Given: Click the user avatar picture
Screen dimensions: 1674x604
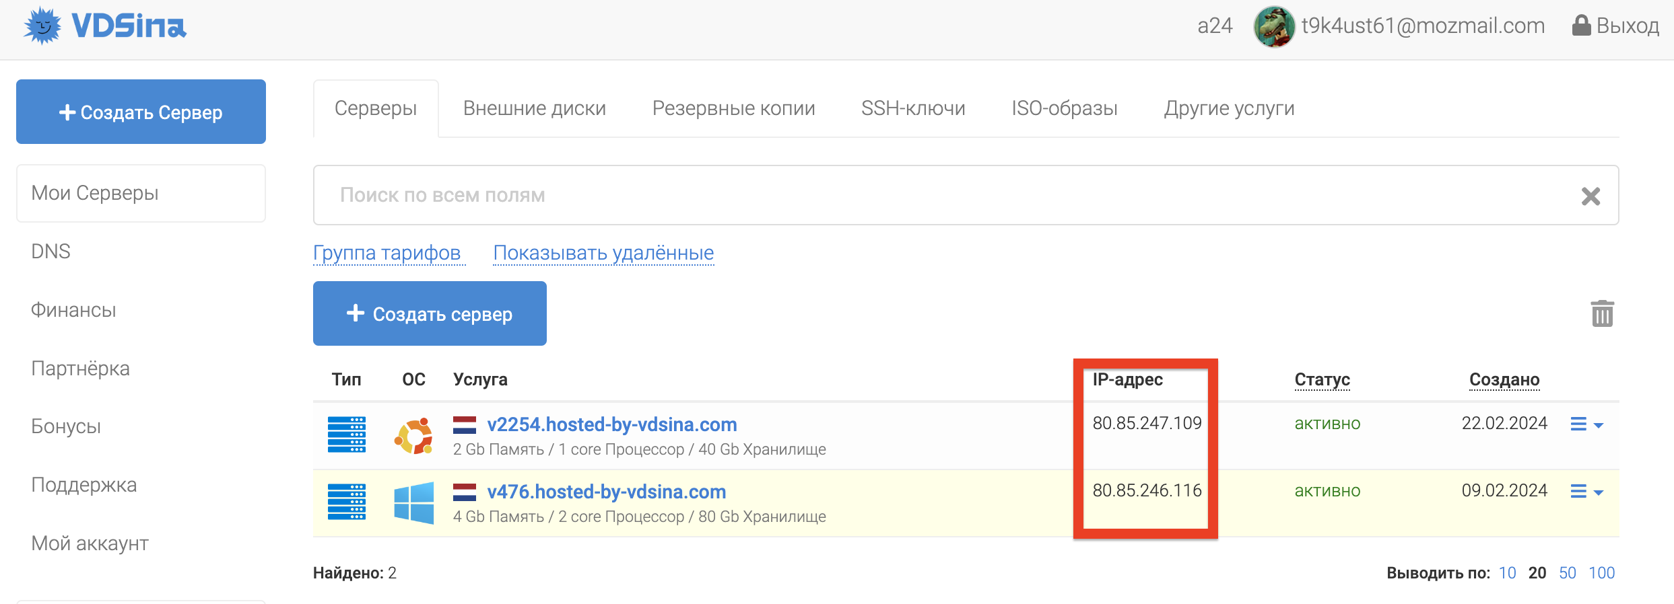Looking at the screenshot, I should pos(1274,26).
